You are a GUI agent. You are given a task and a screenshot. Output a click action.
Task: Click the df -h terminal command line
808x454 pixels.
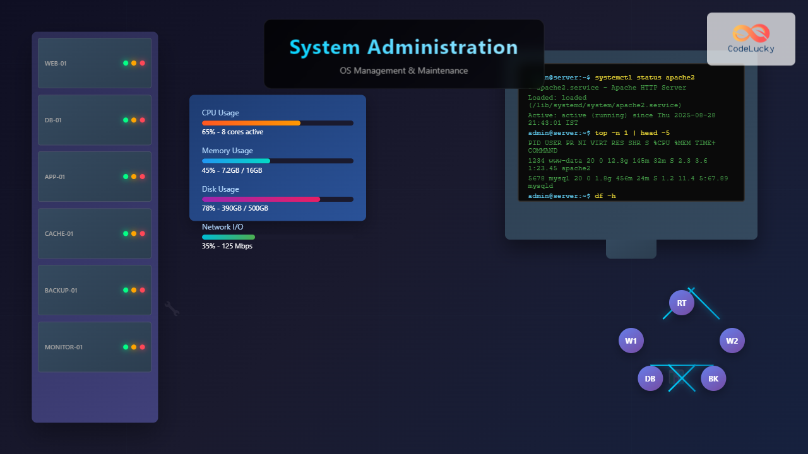coord(604,196)
